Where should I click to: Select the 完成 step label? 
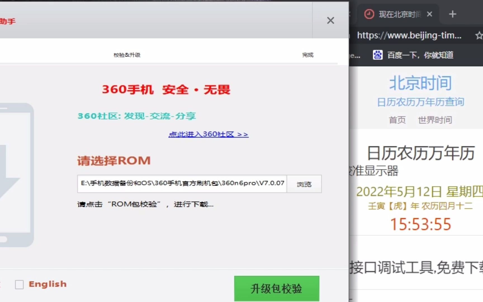pyautogui.click(x=308, y=55)
